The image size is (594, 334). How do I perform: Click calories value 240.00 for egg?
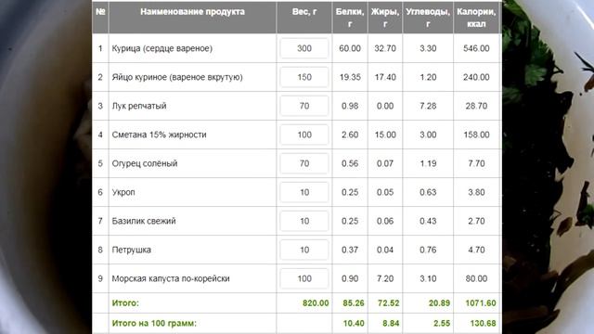point(476,77)
